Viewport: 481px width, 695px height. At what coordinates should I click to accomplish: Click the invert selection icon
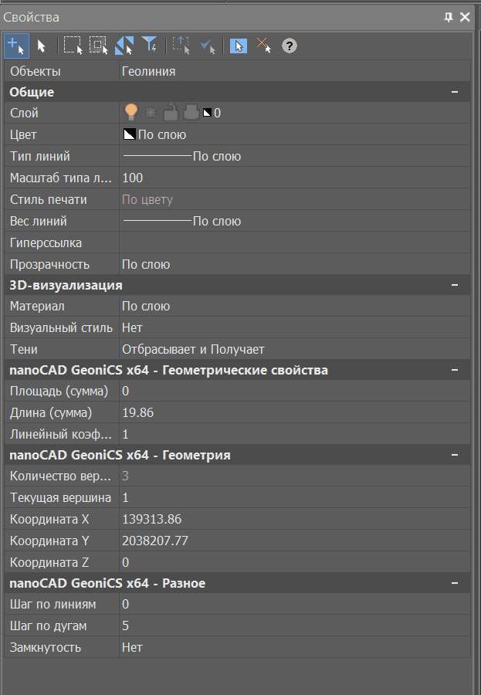pyautogui.click(x=124, y=46)
